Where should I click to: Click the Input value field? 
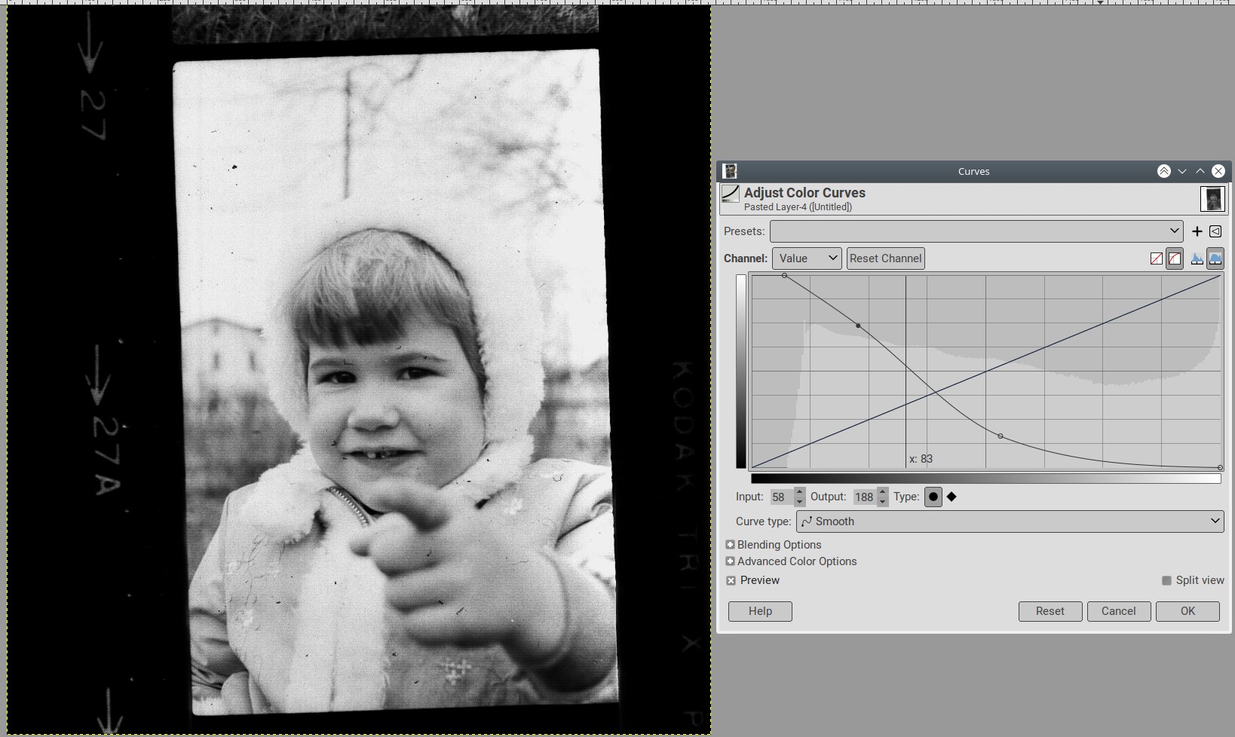coord(780,497)
